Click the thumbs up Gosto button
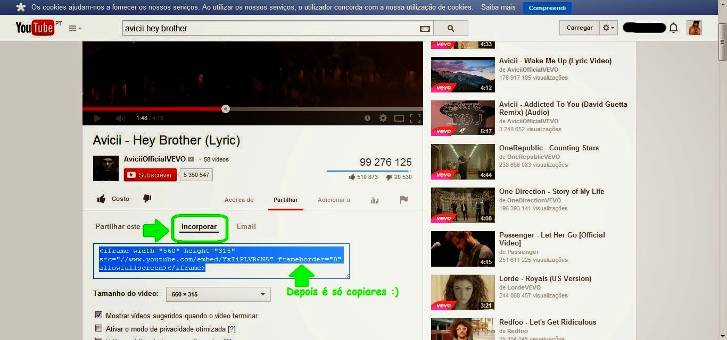Screen dimensions: 727x340 113,199
